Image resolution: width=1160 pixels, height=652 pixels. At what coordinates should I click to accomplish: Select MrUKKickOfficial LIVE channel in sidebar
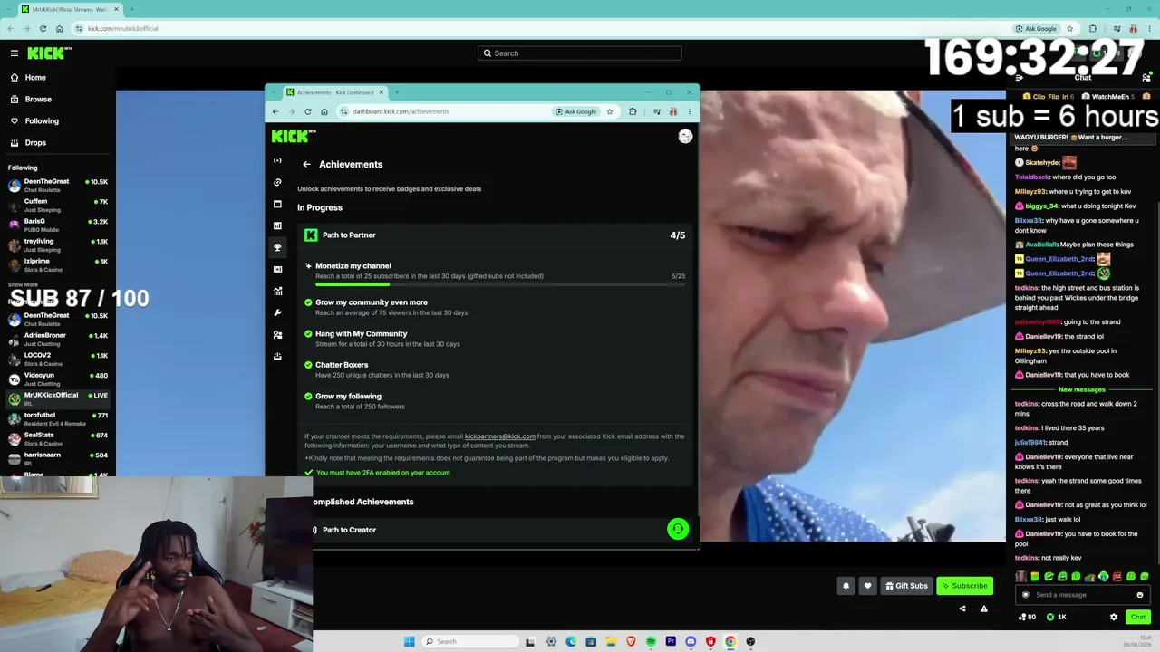(58, 399)
